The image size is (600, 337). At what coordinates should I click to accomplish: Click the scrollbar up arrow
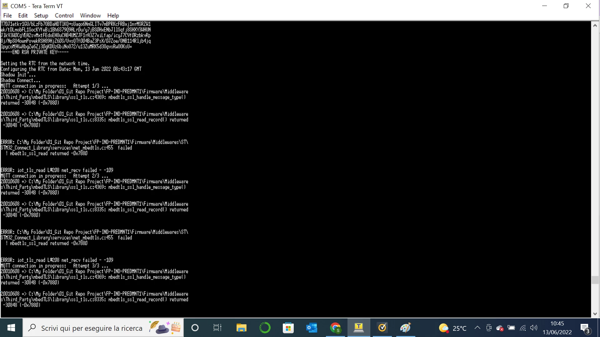(595, 26)
